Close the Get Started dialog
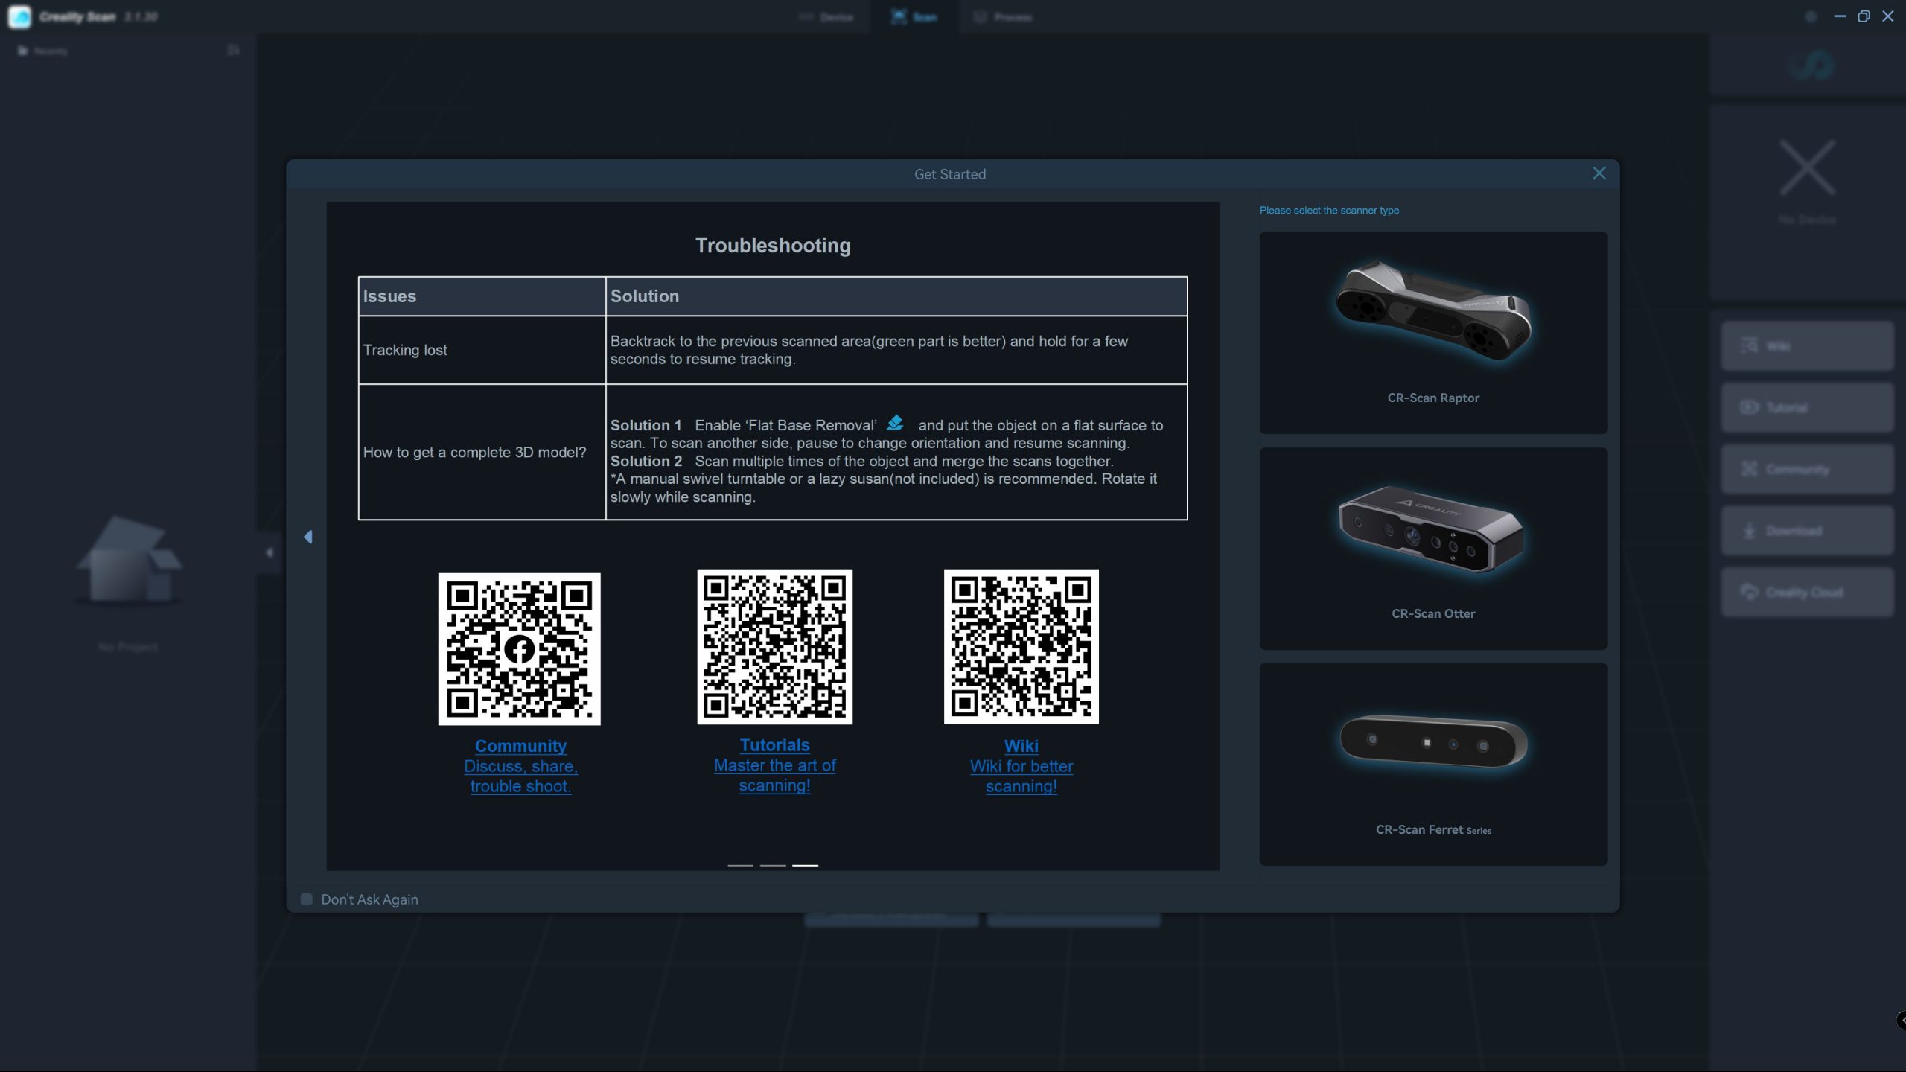This screenshot has height=1072, width=1906. (x=1599, y=173)
